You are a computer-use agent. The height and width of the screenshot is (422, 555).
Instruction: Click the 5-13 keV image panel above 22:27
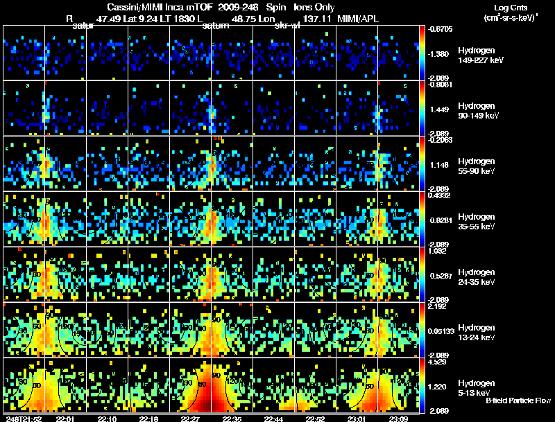click(190, 385)
